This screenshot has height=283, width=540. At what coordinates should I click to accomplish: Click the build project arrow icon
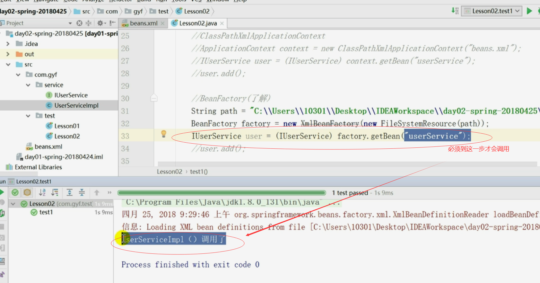pos(455,11)
